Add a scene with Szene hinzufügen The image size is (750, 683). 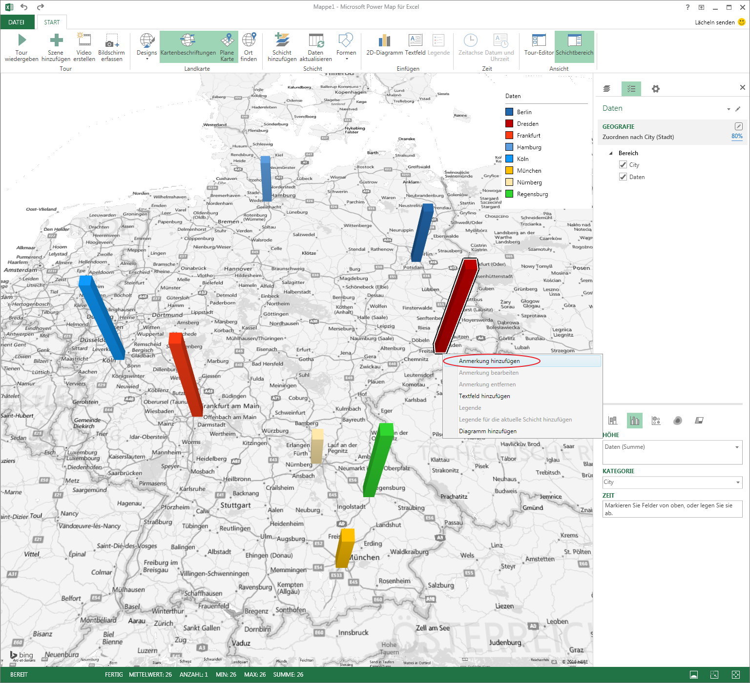click(x=56, y=47)
